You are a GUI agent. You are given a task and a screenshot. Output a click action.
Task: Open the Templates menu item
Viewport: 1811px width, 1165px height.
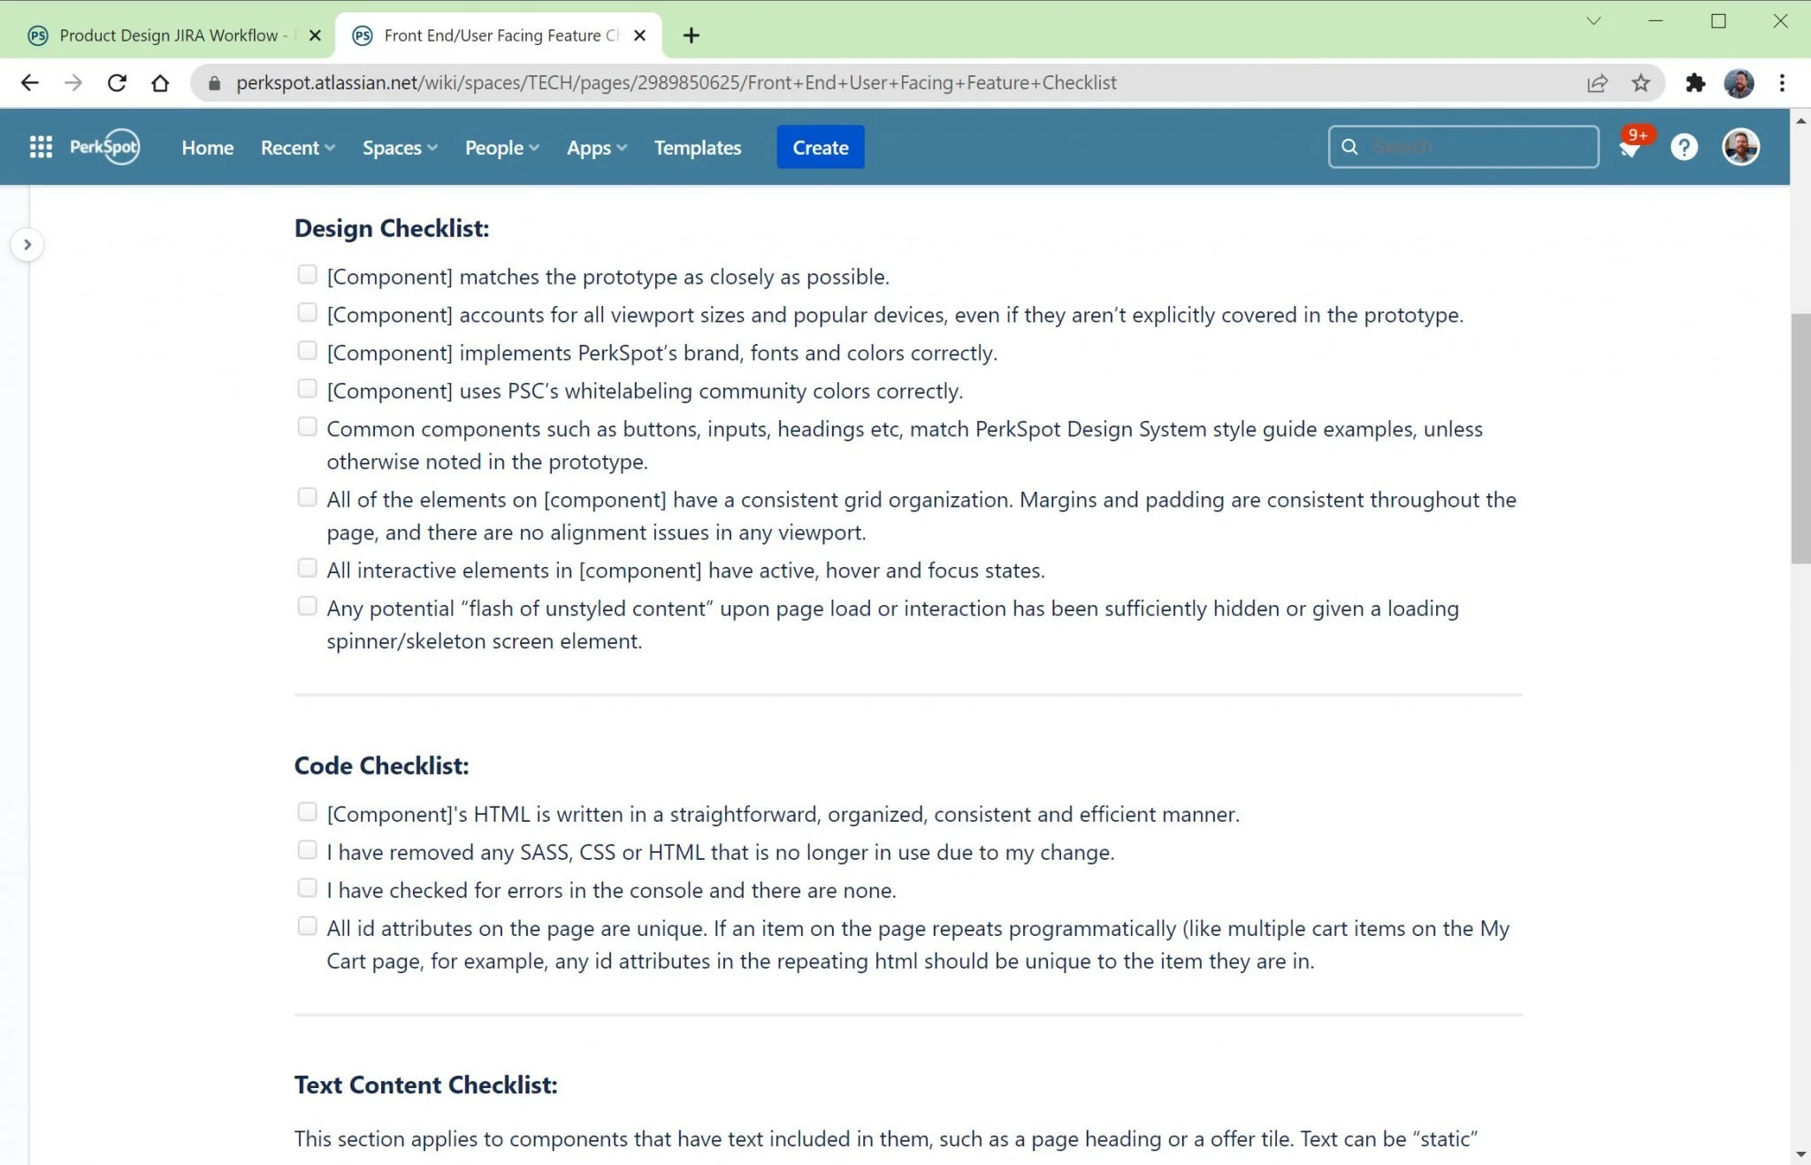[x=697, y=148]
